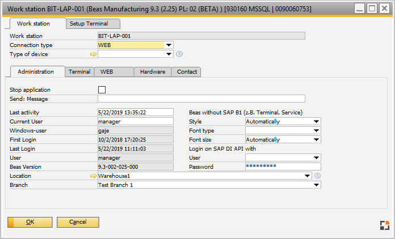
Task: Expand the Style dropdown
Action: (317, 121)
